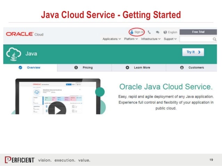Click the Oracle Cloud logo
The image size is (222, 166).
[x=25, y=34]
